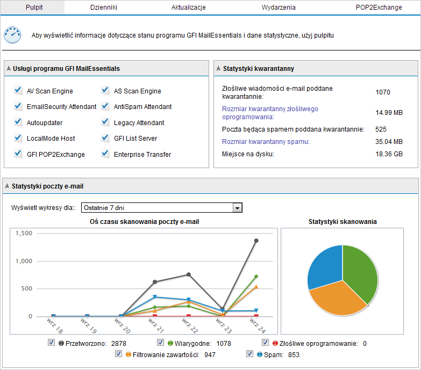Click the blue Spam legend dot
This screenshot has height=370, width=421.
click(x=260, y=354)
